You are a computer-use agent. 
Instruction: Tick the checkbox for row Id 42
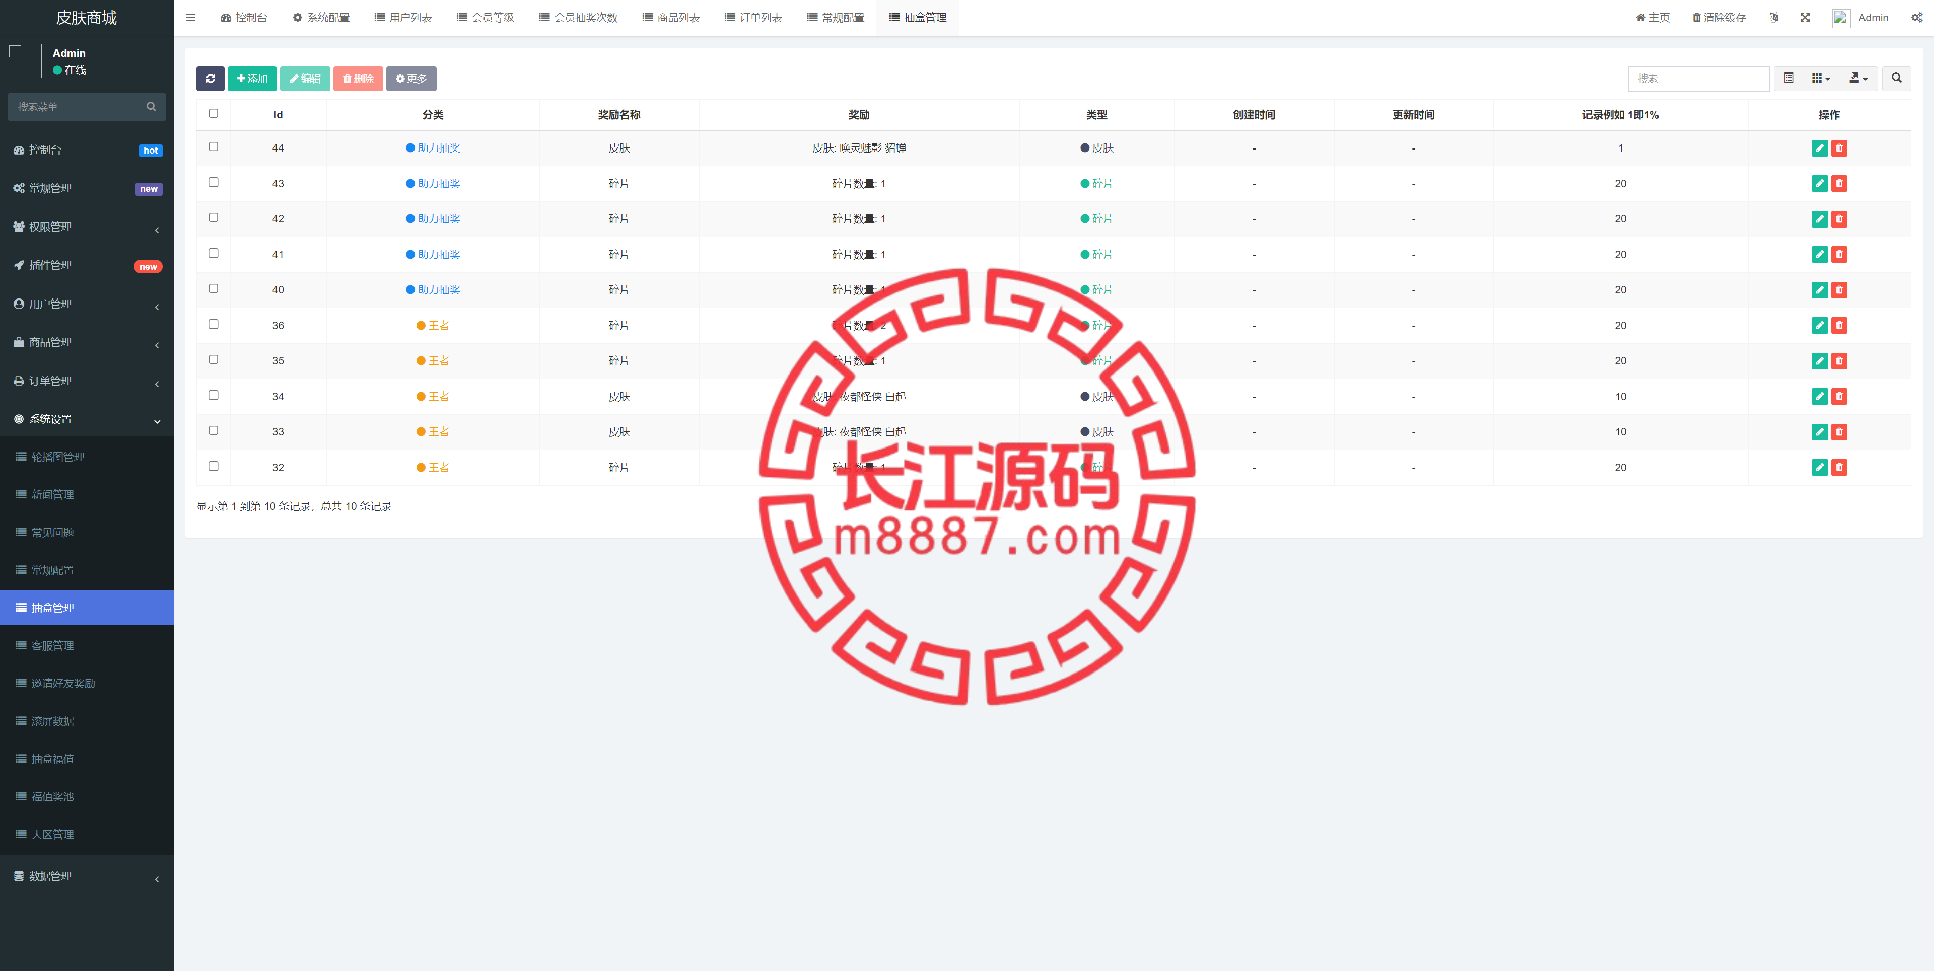tap(213, 217)
